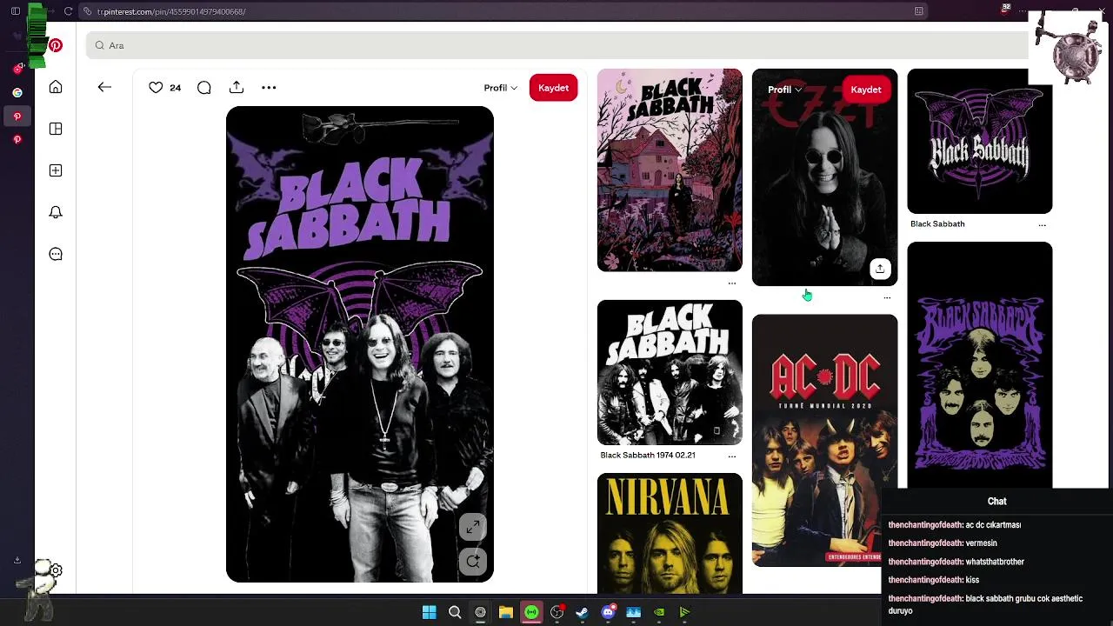This screenshot has width=1113, height=626.
Task: Open File Explorer from taskbar
Action: pyautogui.click(x=505, y=612)
